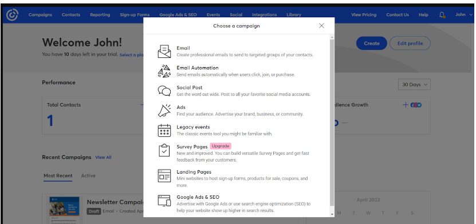Choose the Ads campaign title
Viewport: 476px width, 224px height.
coord(181,107)
